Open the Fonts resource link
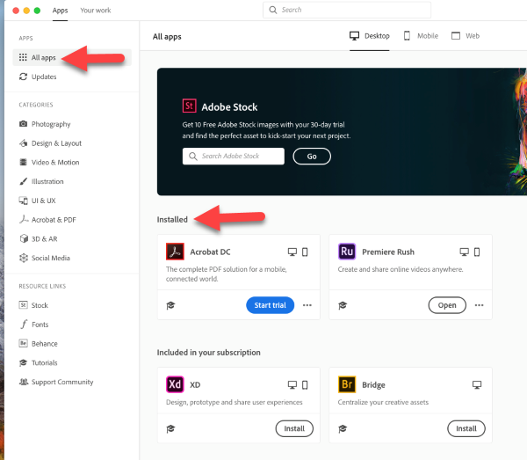This screenshot has width=527, height=460. click(40, 325)
